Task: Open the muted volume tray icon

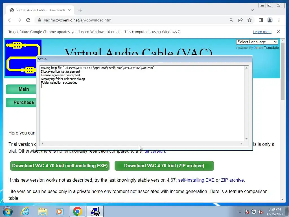Action: point(260,212)
